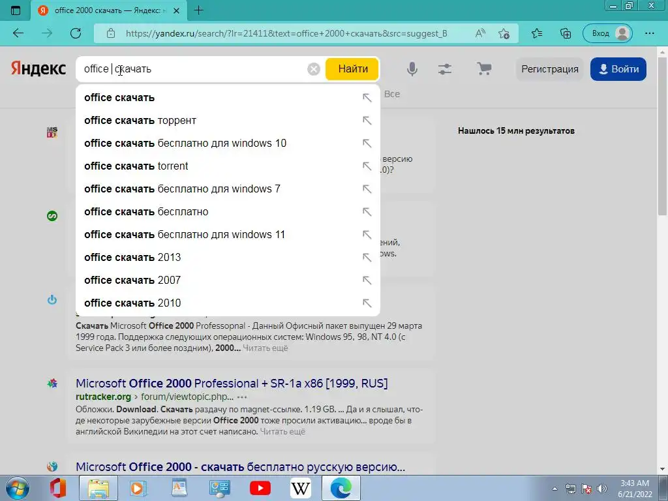Activate Read aloud icon in address bar

pyautogui.click(x=480, y=33)
